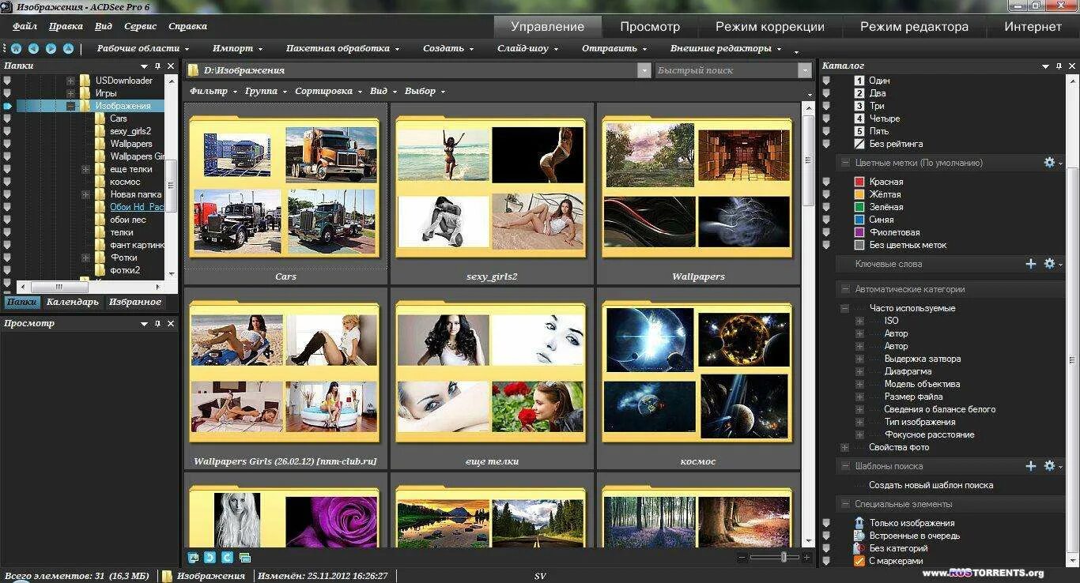
Task: Open the Внешние редакторы toolbar menu
Action: [726, 48]
